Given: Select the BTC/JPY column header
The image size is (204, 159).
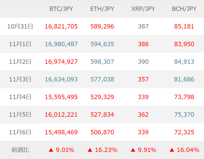Looking at the screenshot, I should click(x=61, y=9).
